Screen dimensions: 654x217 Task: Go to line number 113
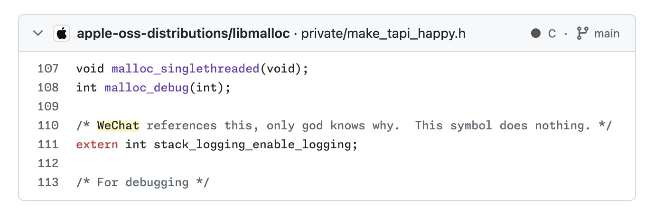47,182
